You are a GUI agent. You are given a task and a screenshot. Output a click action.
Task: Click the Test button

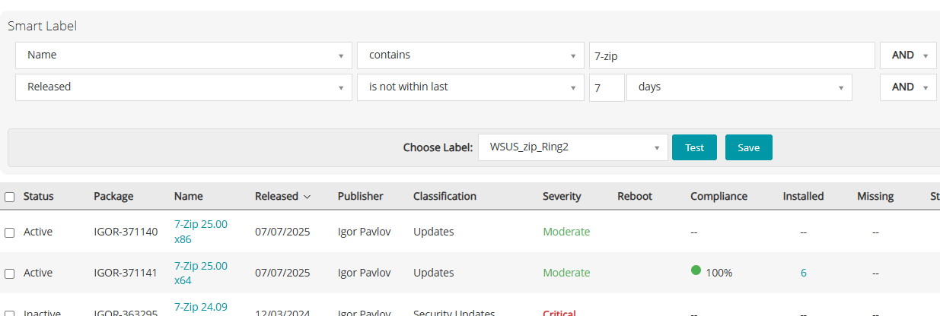(x=694, y=147)
